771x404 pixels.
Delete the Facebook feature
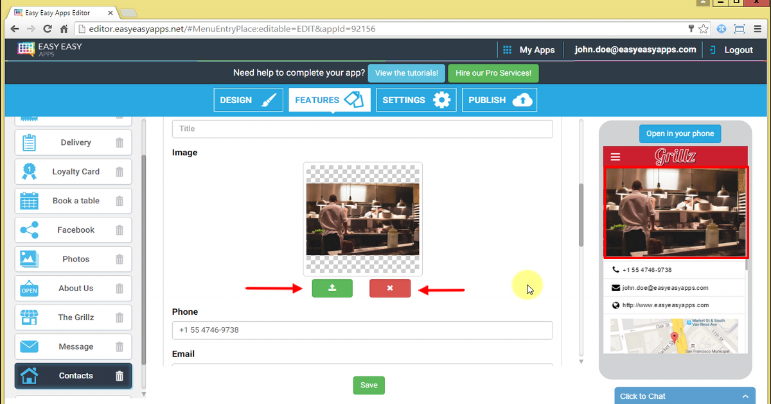click(x=120, y=230)
